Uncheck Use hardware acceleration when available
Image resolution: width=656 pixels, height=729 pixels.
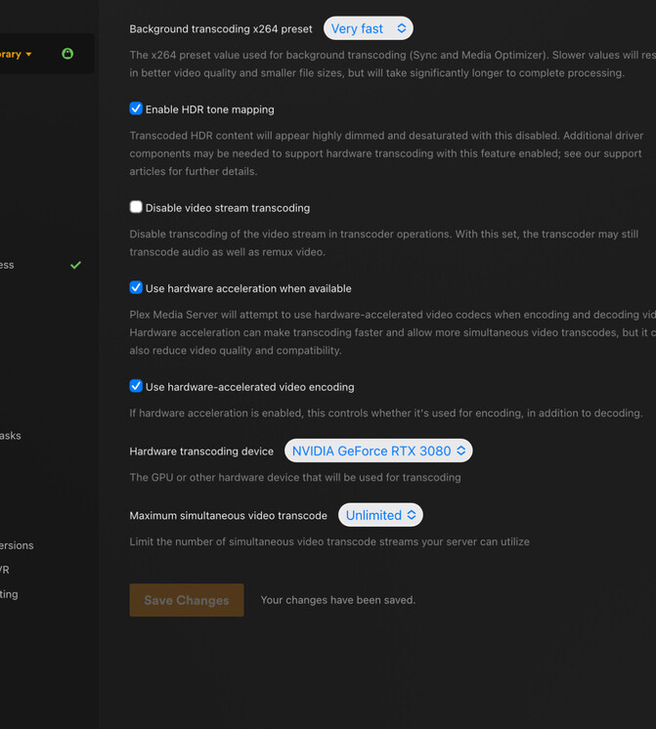[136, 287]
